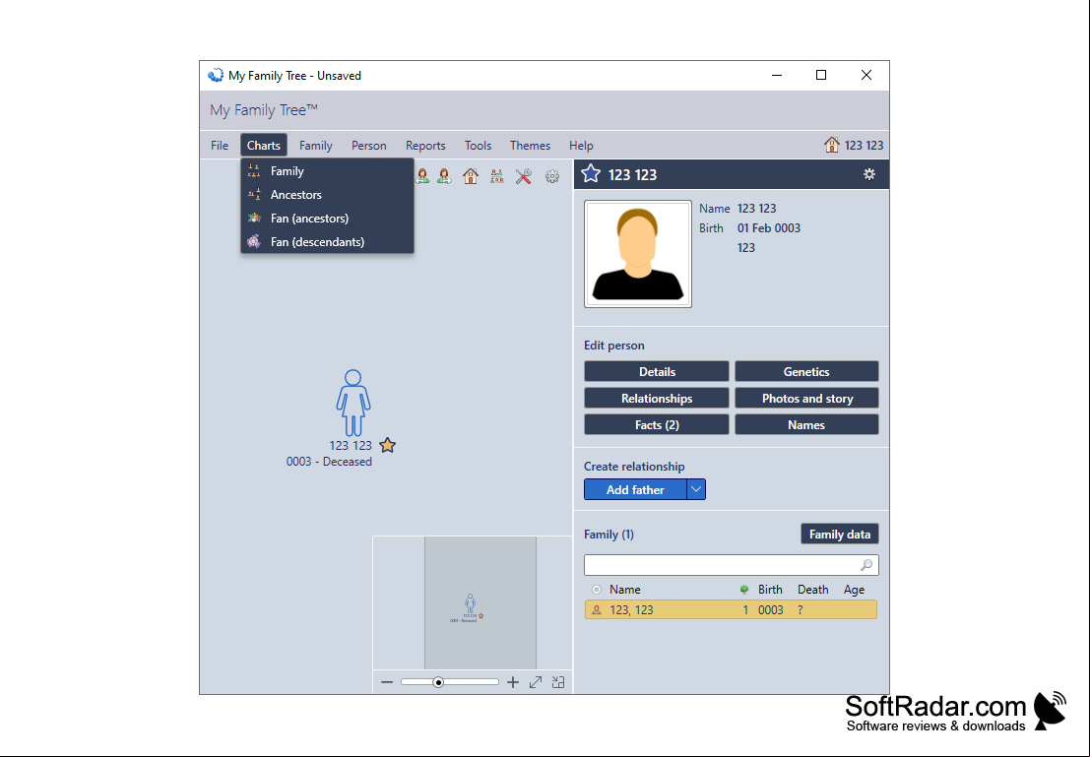Choose Family chart from Charts menu

[x=327, y=171]
